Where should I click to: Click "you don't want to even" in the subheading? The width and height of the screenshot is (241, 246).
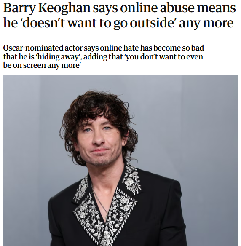164,57
